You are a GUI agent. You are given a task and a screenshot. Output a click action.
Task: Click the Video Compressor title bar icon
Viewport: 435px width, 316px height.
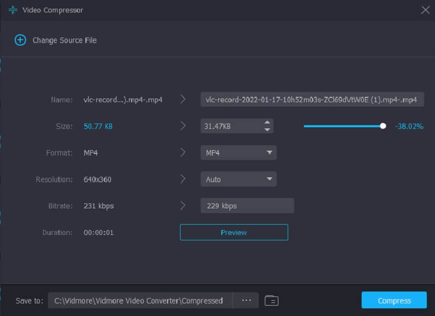[x=13, y=10]
